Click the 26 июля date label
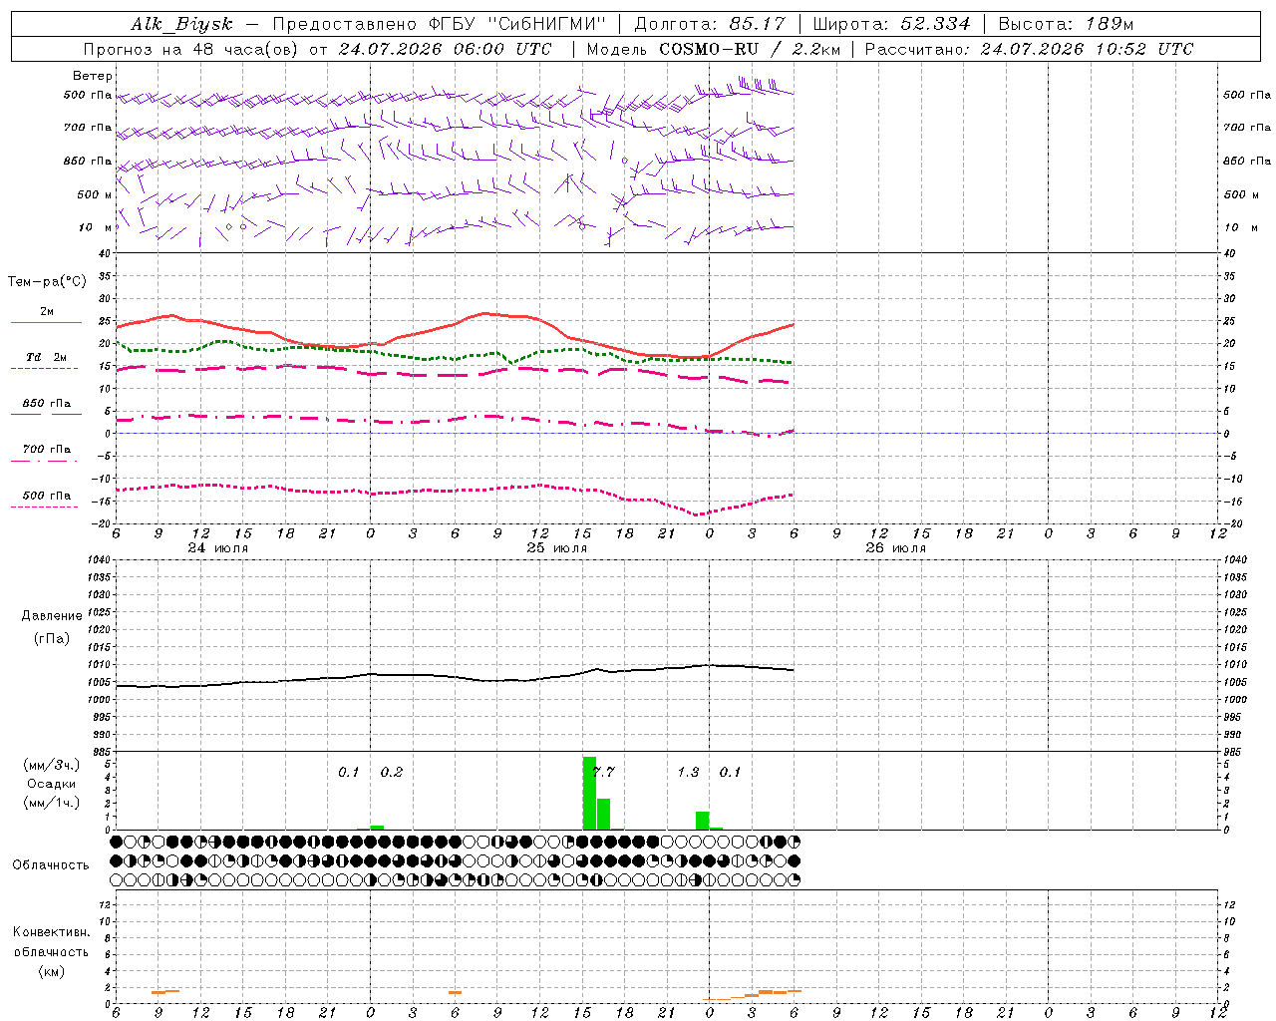 coord(895,548)
